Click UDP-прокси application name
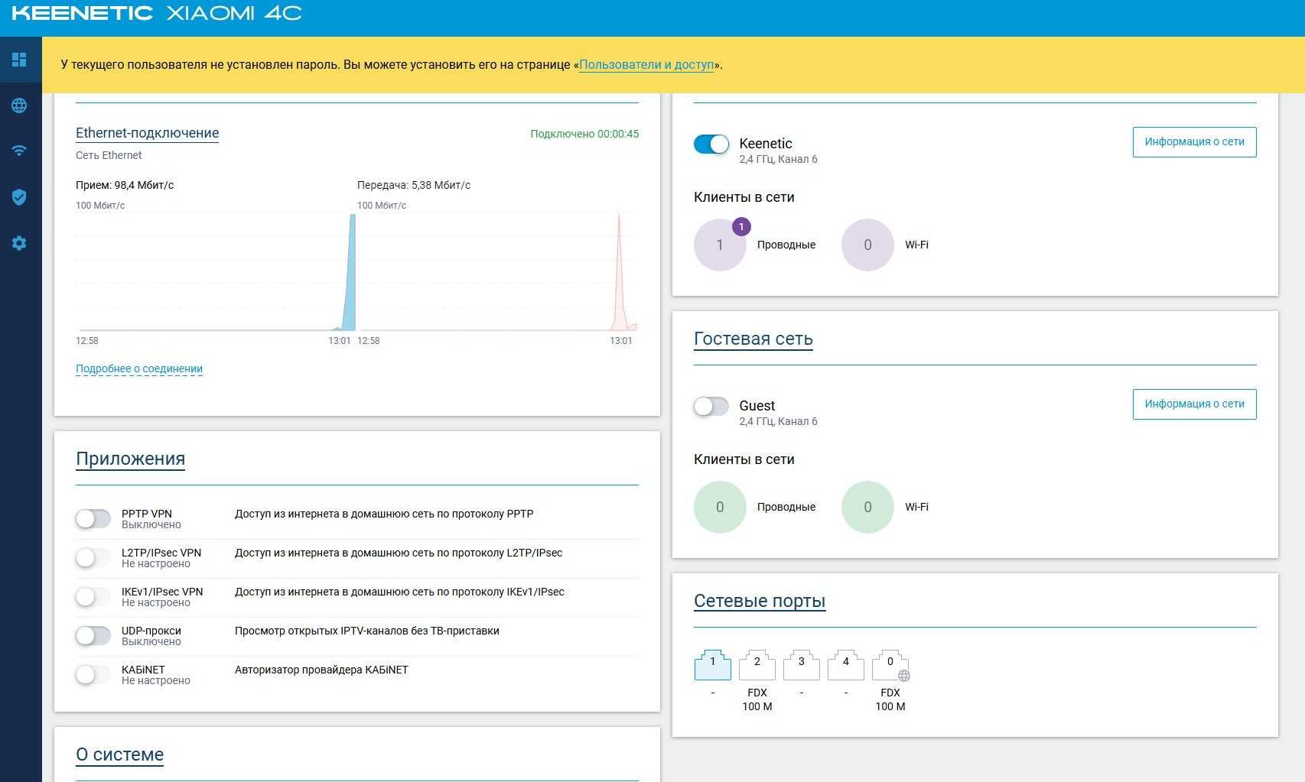 [x=151, y=631]
